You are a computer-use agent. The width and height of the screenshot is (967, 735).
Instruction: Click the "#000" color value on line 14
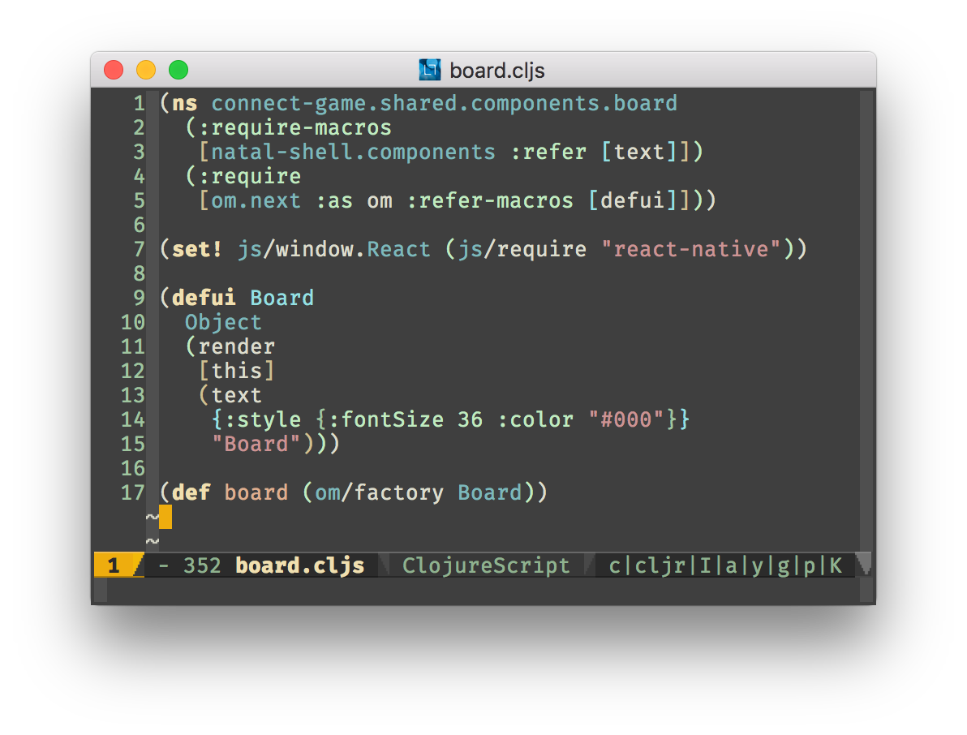pyautogui.click(x=626, y=419)
